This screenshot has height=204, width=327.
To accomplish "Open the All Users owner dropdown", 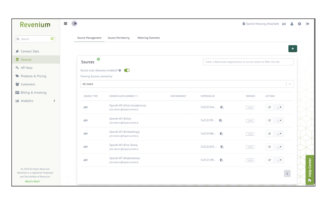I will (x=187, y=84).
